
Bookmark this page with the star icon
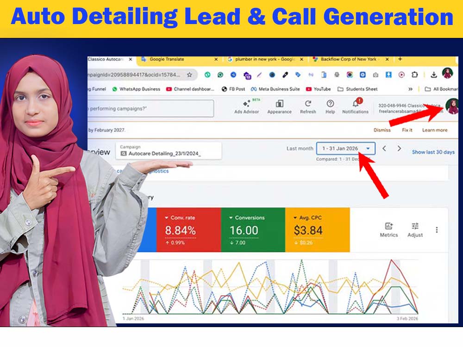189,74
